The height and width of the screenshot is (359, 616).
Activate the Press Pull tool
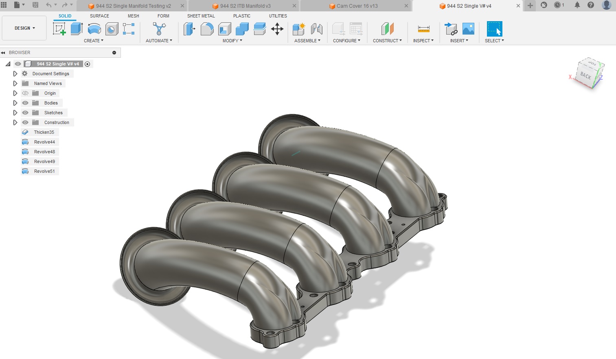coord(189,28)
